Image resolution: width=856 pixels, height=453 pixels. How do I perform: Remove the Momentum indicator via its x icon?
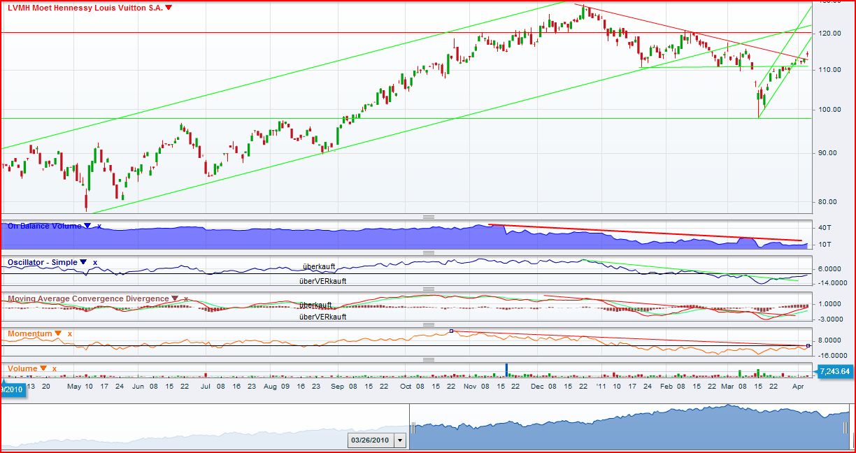click(69, 334)
